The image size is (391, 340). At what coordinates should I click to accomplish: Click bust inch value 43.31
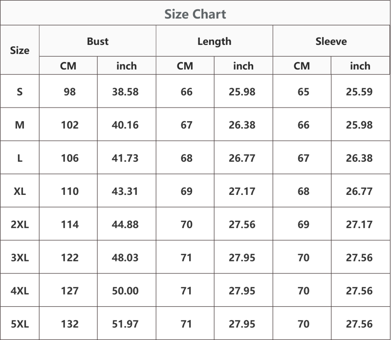(x=125, y=191)
